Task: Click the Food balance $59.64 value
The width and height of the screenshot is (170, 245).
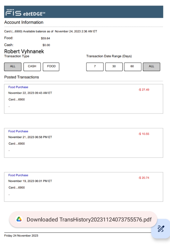Action: [45, 38]
